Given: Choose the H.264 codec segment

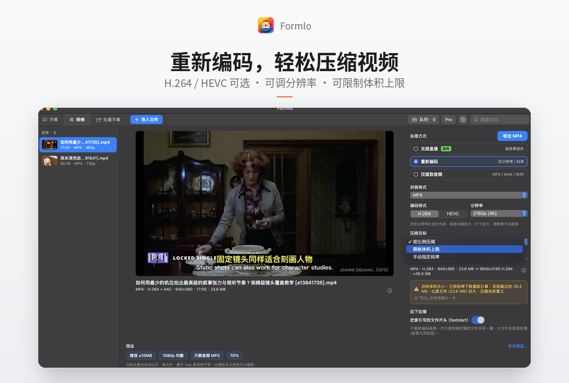Looking at the screenshot, I should tap(424, 213).
